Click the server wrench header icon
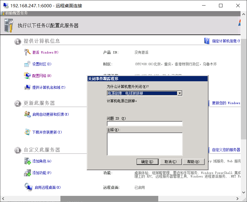Screen dimensions: 247x202 coord(9,25)
